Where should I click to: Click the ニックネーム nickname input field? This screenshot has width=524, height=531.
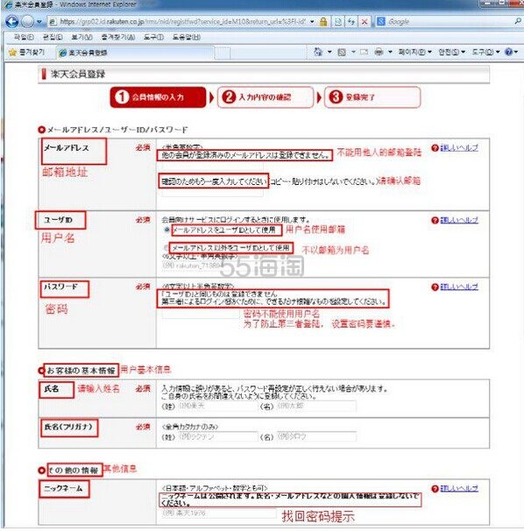tap(219, 513)
